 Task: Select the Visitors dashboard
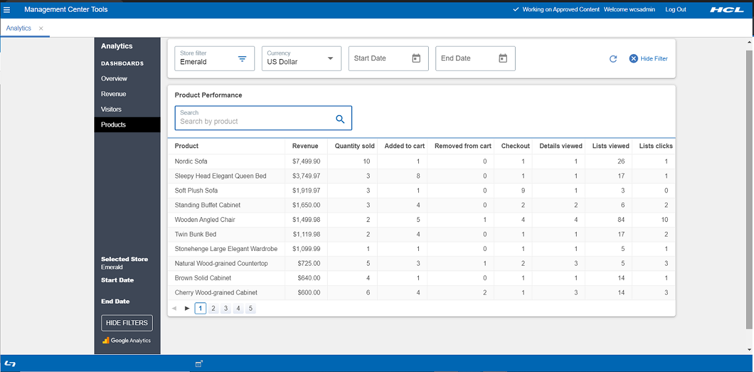[111, 109]
